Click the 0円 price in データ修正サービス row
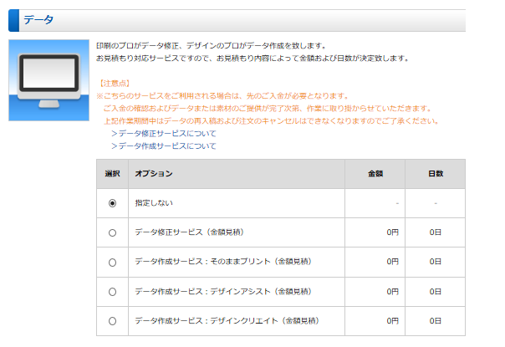 tap(392, 232)
